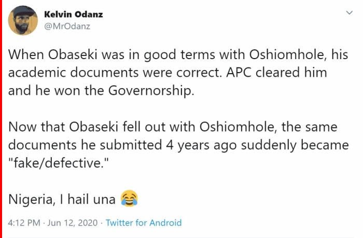363x238 pixels.
Task: Visit the @MrOdanz handle
Action: point(67,26)
